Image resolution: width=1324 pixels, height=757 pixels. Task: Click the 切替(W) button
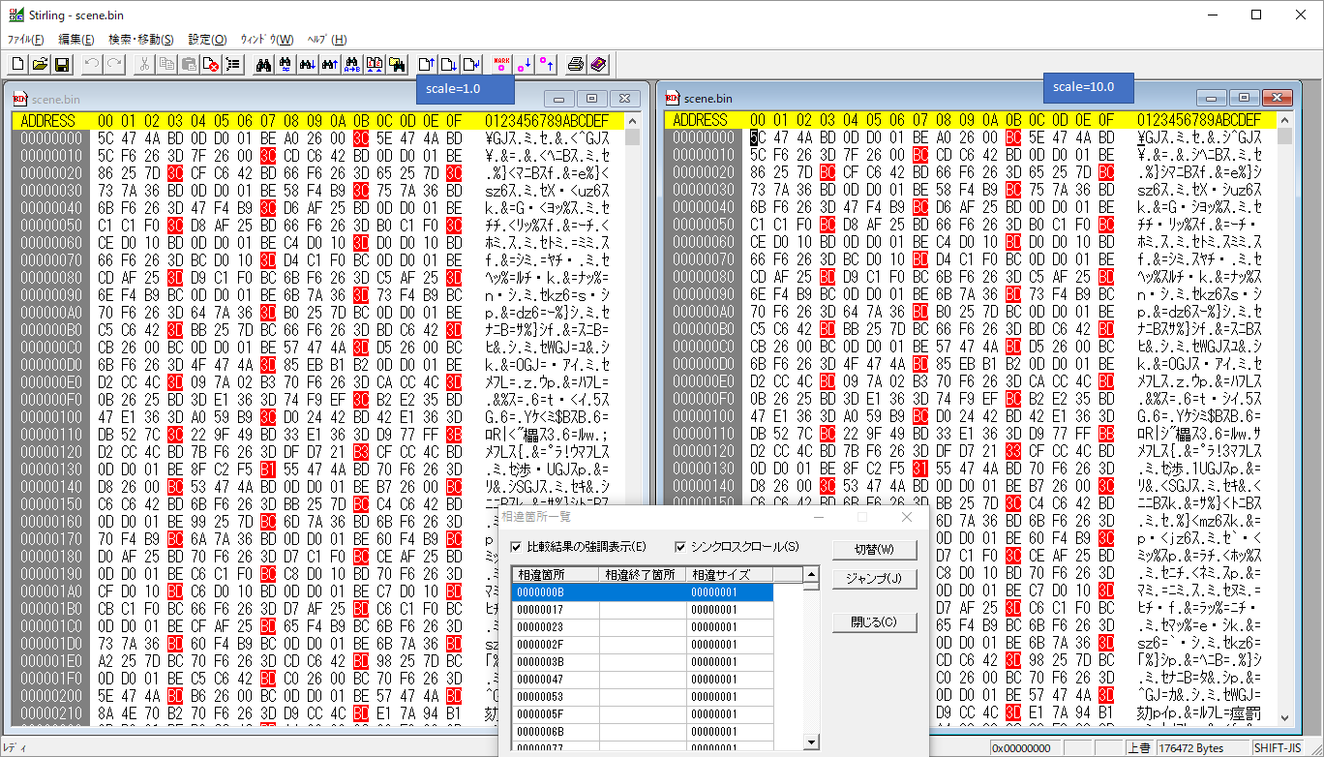click(x=874, y=549)
